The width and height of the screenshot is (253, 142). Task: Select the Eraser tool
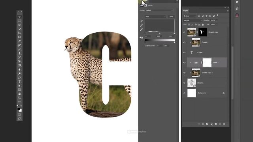pyautogui.click(x=19, y=62)
